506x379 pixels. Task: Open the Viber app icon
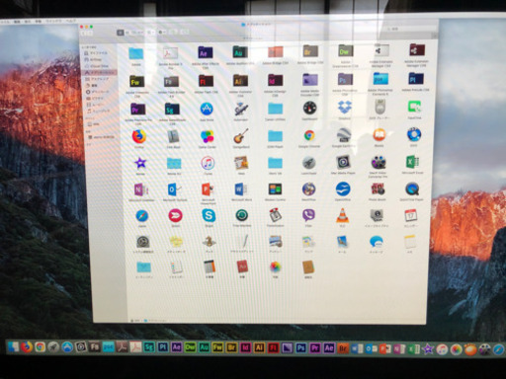[308, 215]
